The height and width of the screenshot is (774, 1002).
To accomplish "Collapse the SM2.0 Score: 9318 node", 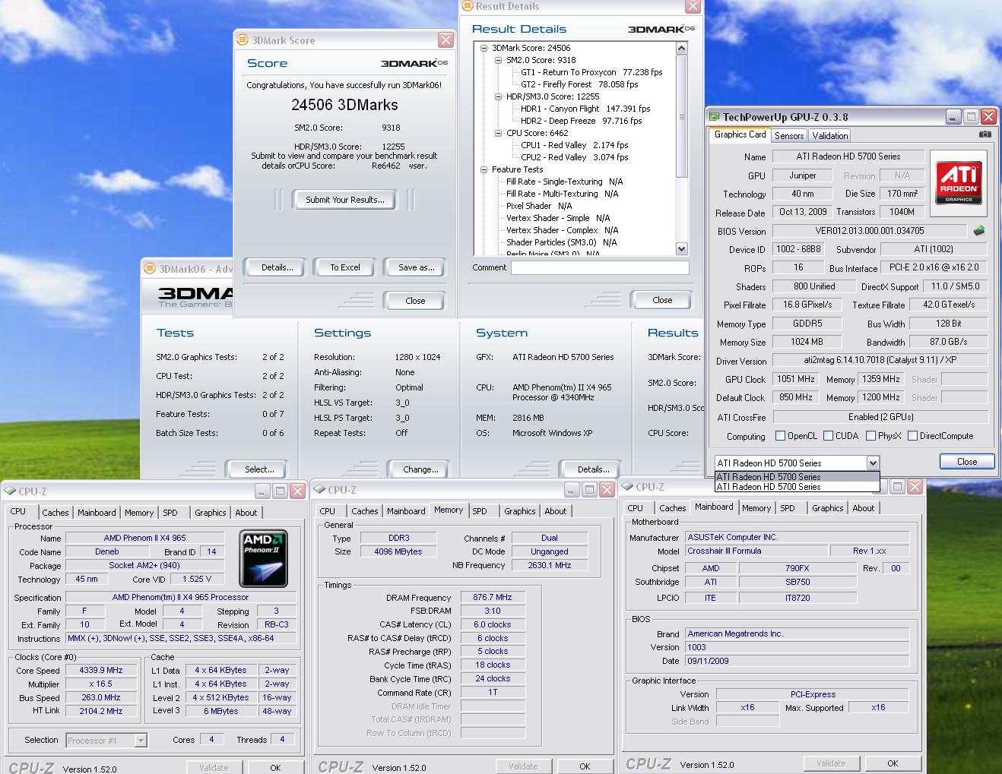I will [499, 60].
